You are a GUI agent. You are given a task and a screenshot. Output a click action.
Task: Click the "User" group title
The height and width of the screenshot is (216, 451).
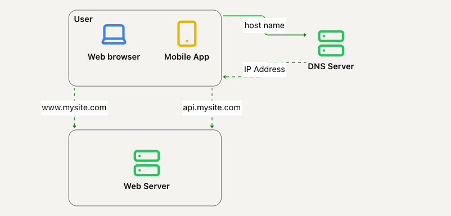coord(83,19)
